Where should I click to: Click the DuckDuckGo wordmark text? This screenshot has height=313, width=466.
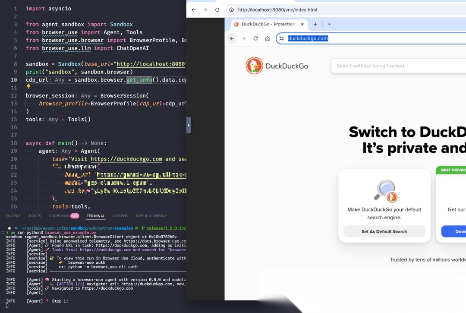tap(287, 66)
